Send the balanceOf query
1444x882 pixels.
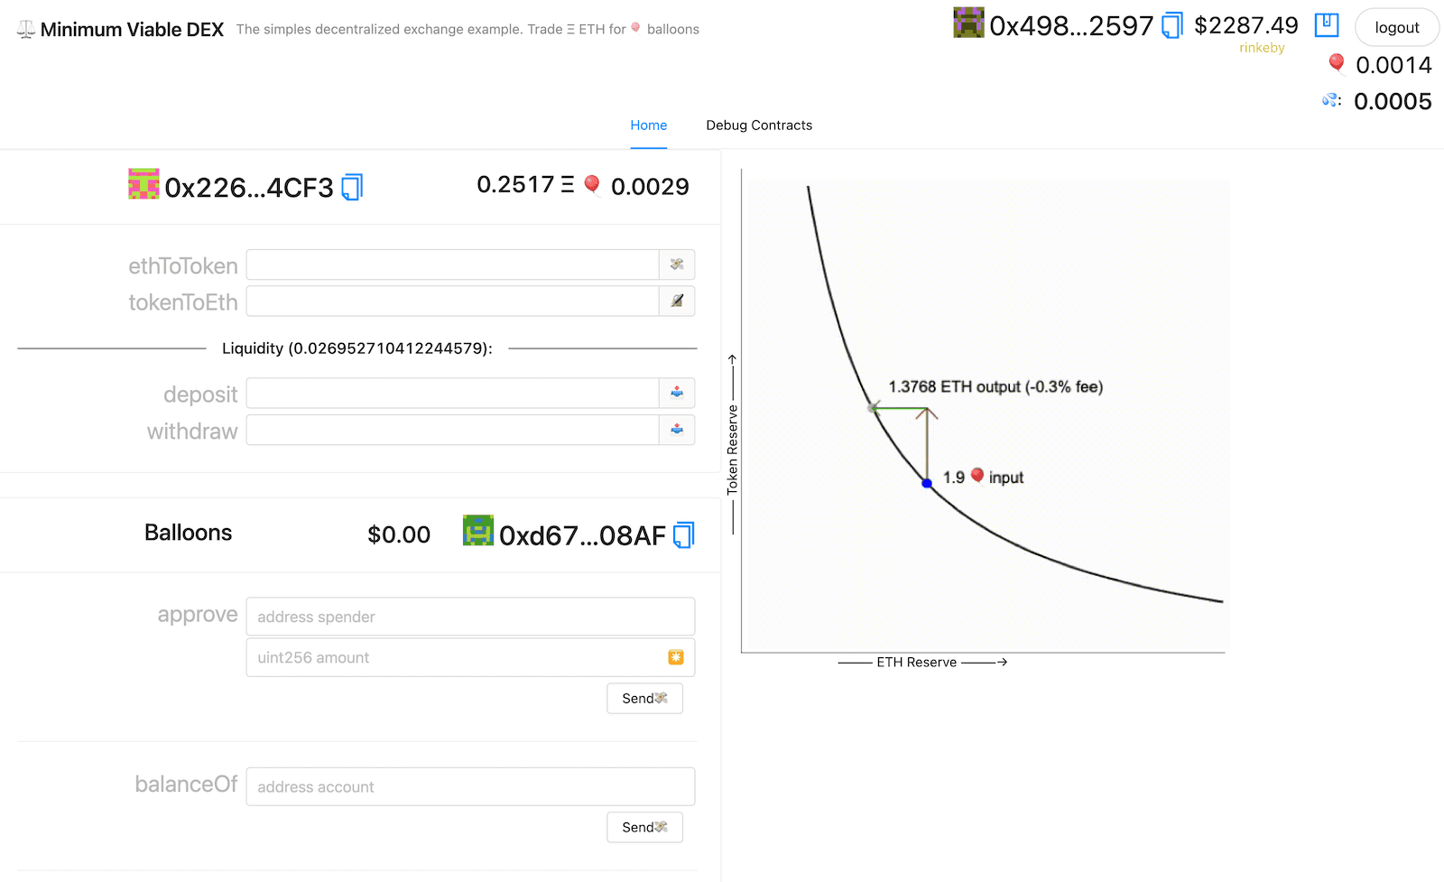click(644, 827)
